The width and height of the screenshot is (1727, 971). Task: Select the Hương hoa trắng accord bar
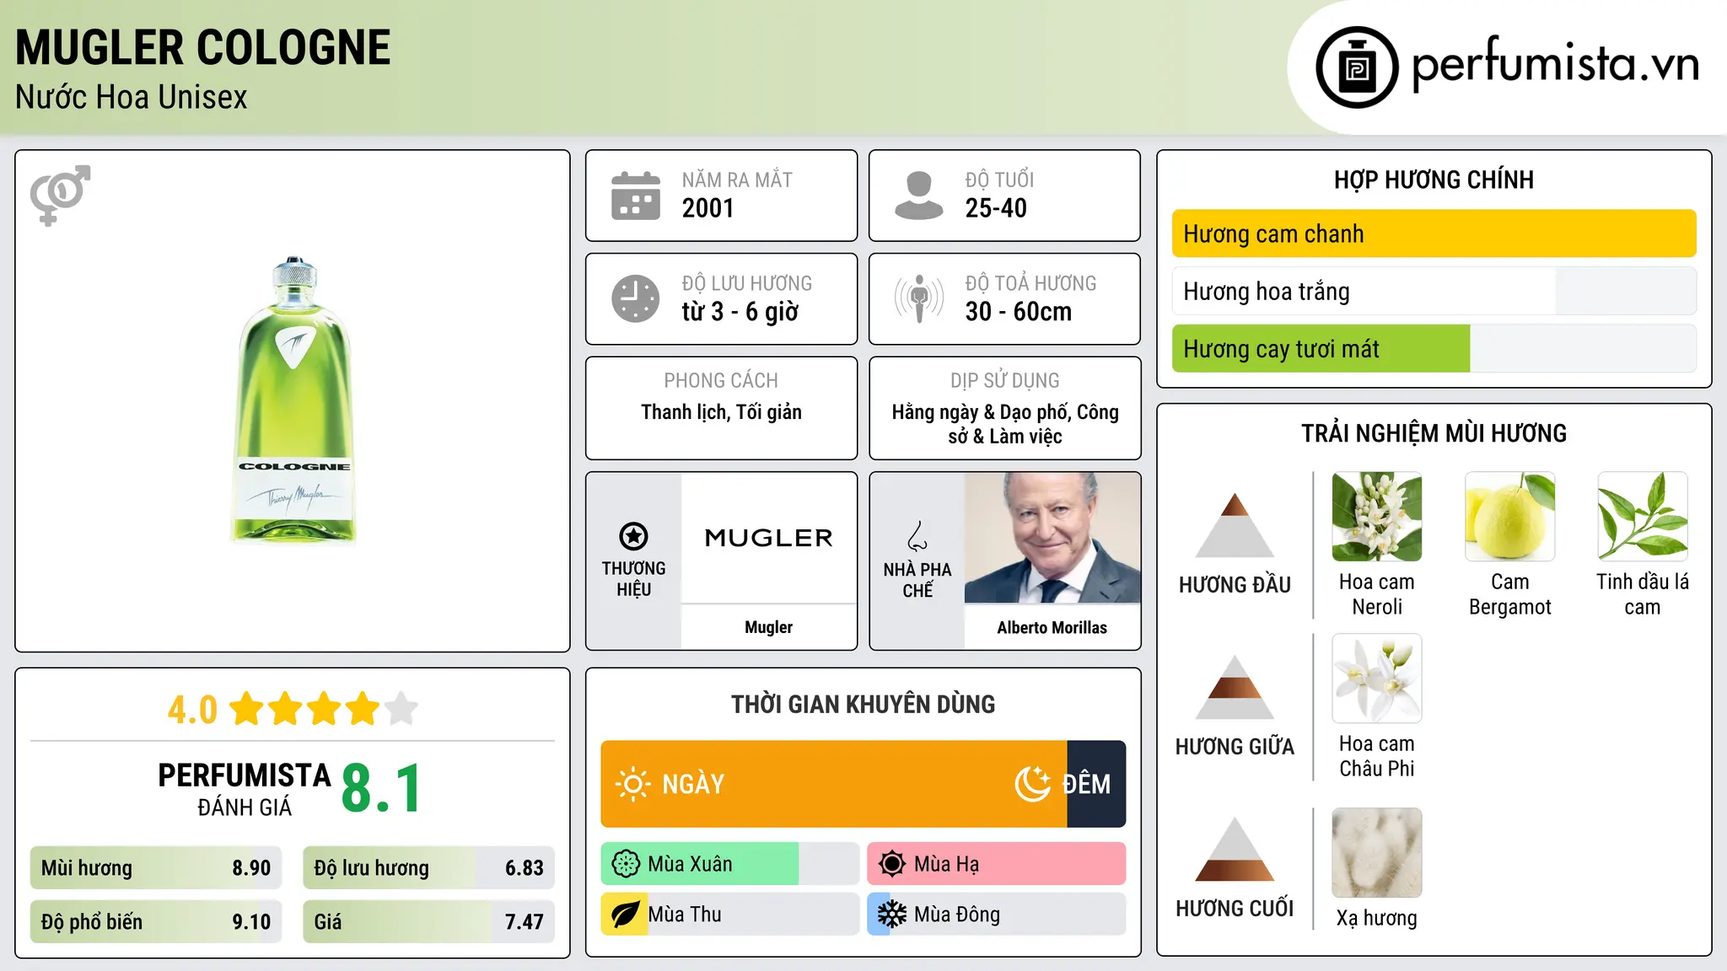pos(1434,291)
